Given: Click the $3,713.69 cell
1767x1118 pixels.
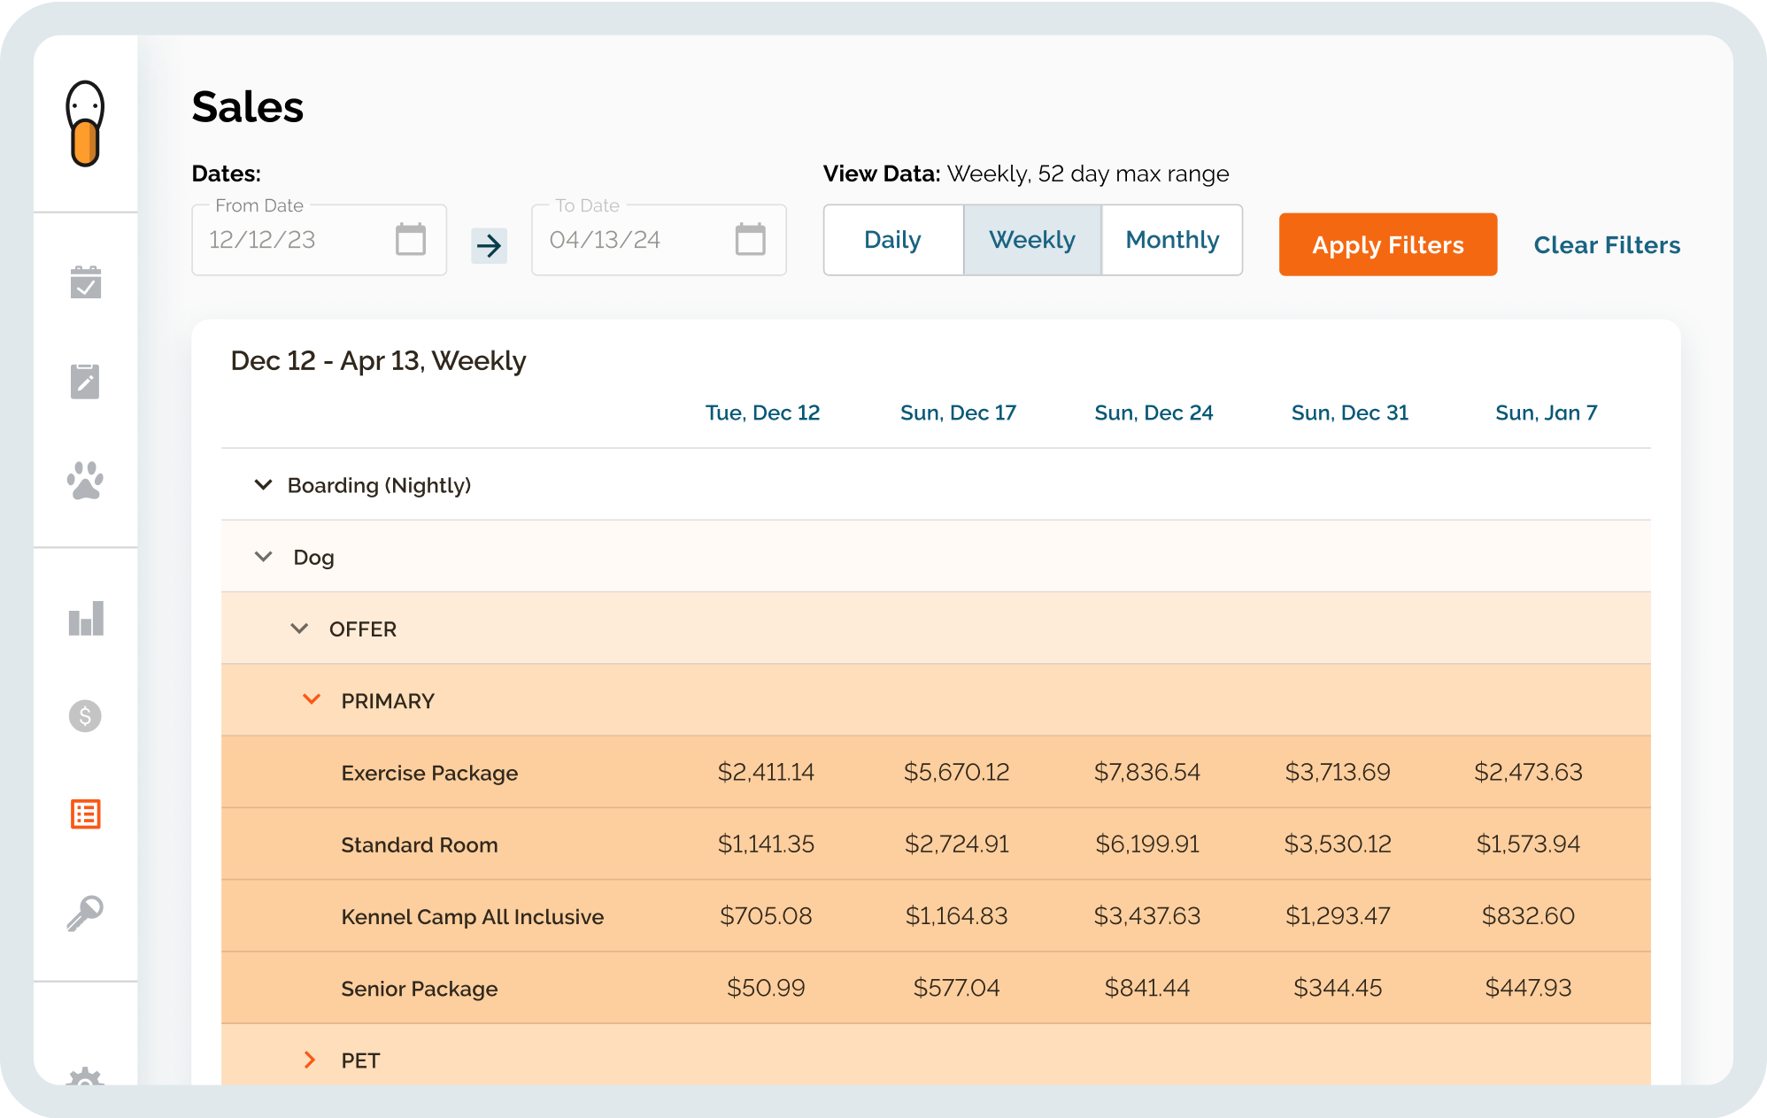Looking at the screenshot, I should click(1338, 772).
